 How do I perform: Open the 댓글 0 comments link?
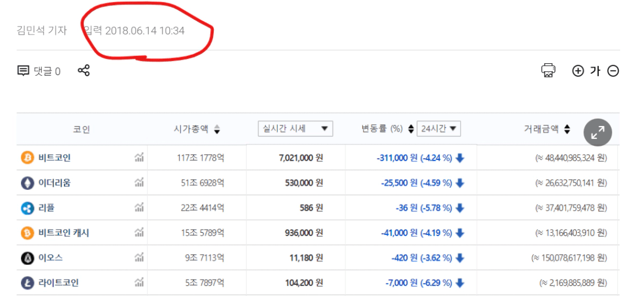pyautogui.click(x=39, y=71)
